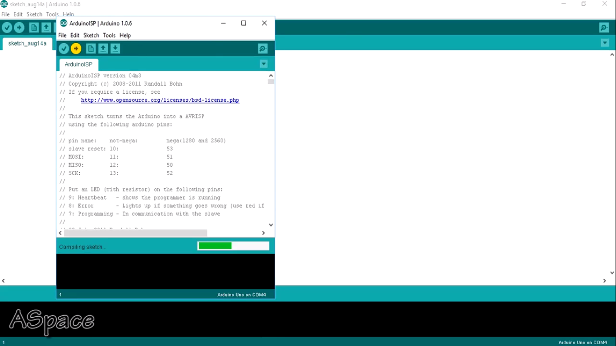Click Arduino logo in sketch_aug14a title bar
The width and height of the screenshot is (616, 346).
[x=4, y=4]
